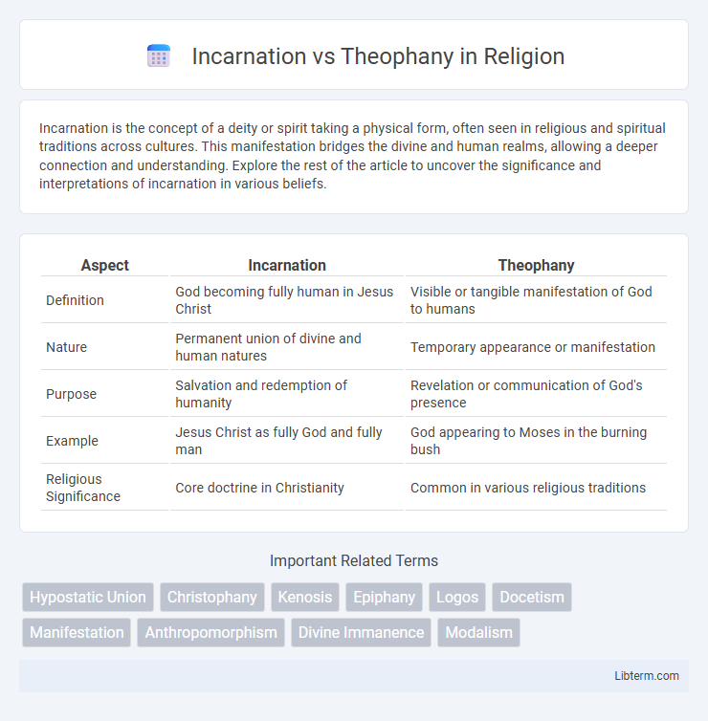The image size is (708, 721).
Task: Open the Hypostatic Union related term
Action: click(x=88, y=597)
